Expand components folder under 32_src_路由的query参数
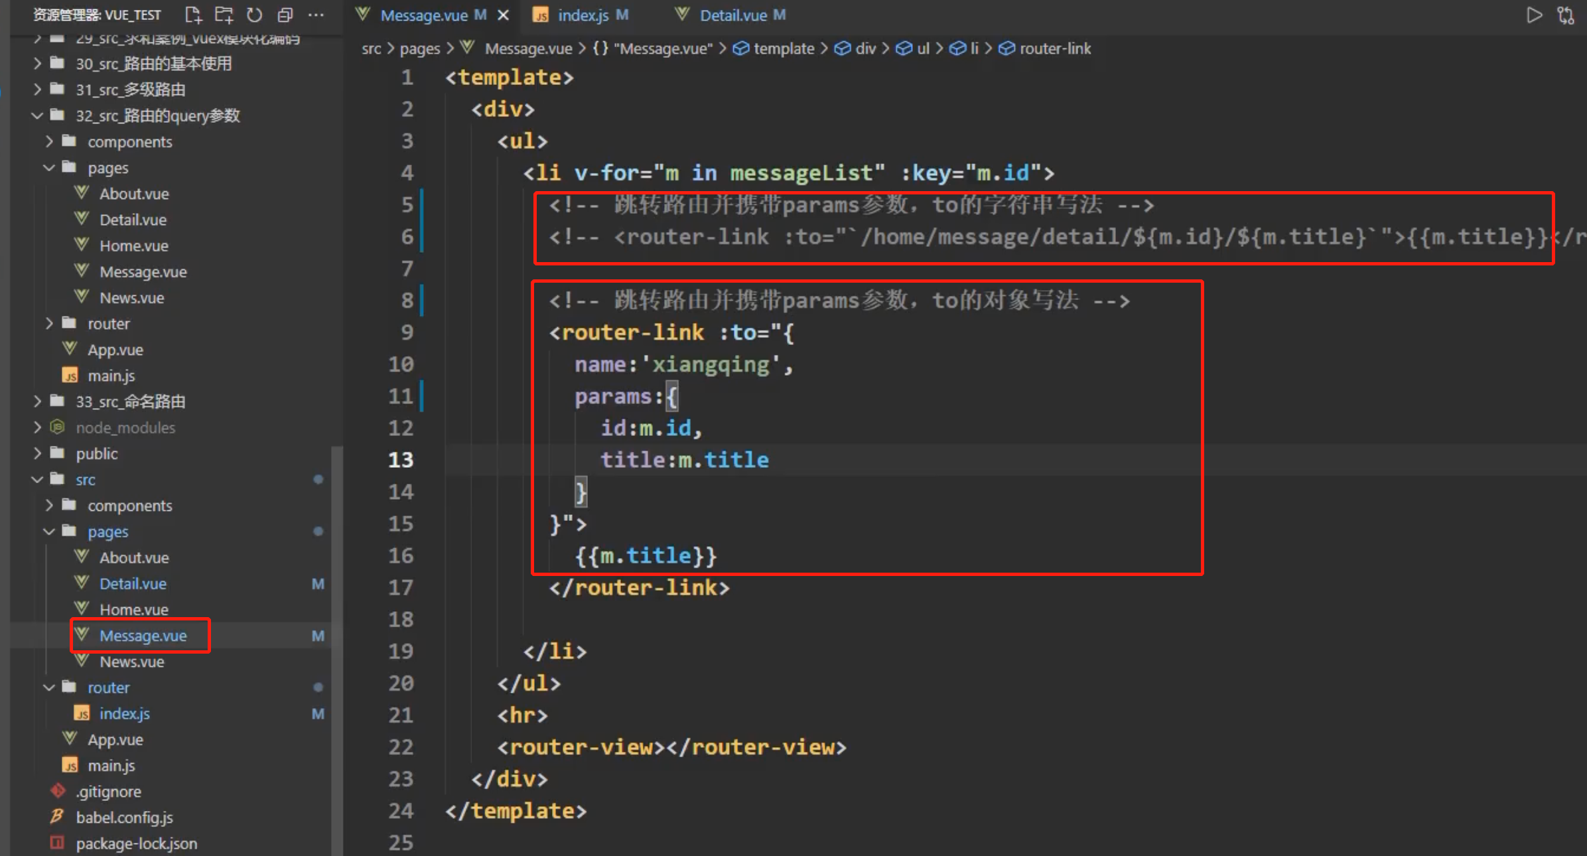 pyautogui.click(x=129, y=141)
